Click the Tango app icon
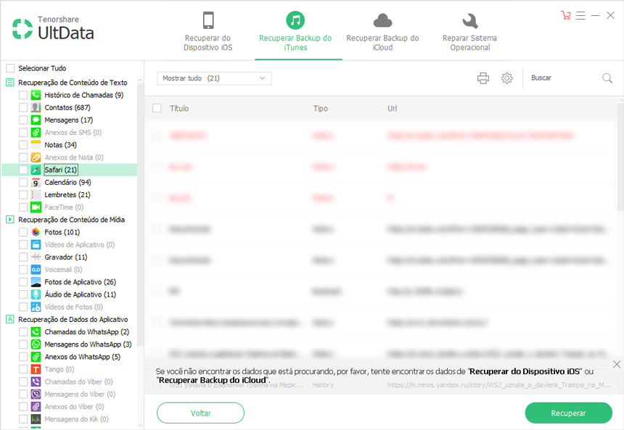This screenshot has width=624, height=430. 36,369
